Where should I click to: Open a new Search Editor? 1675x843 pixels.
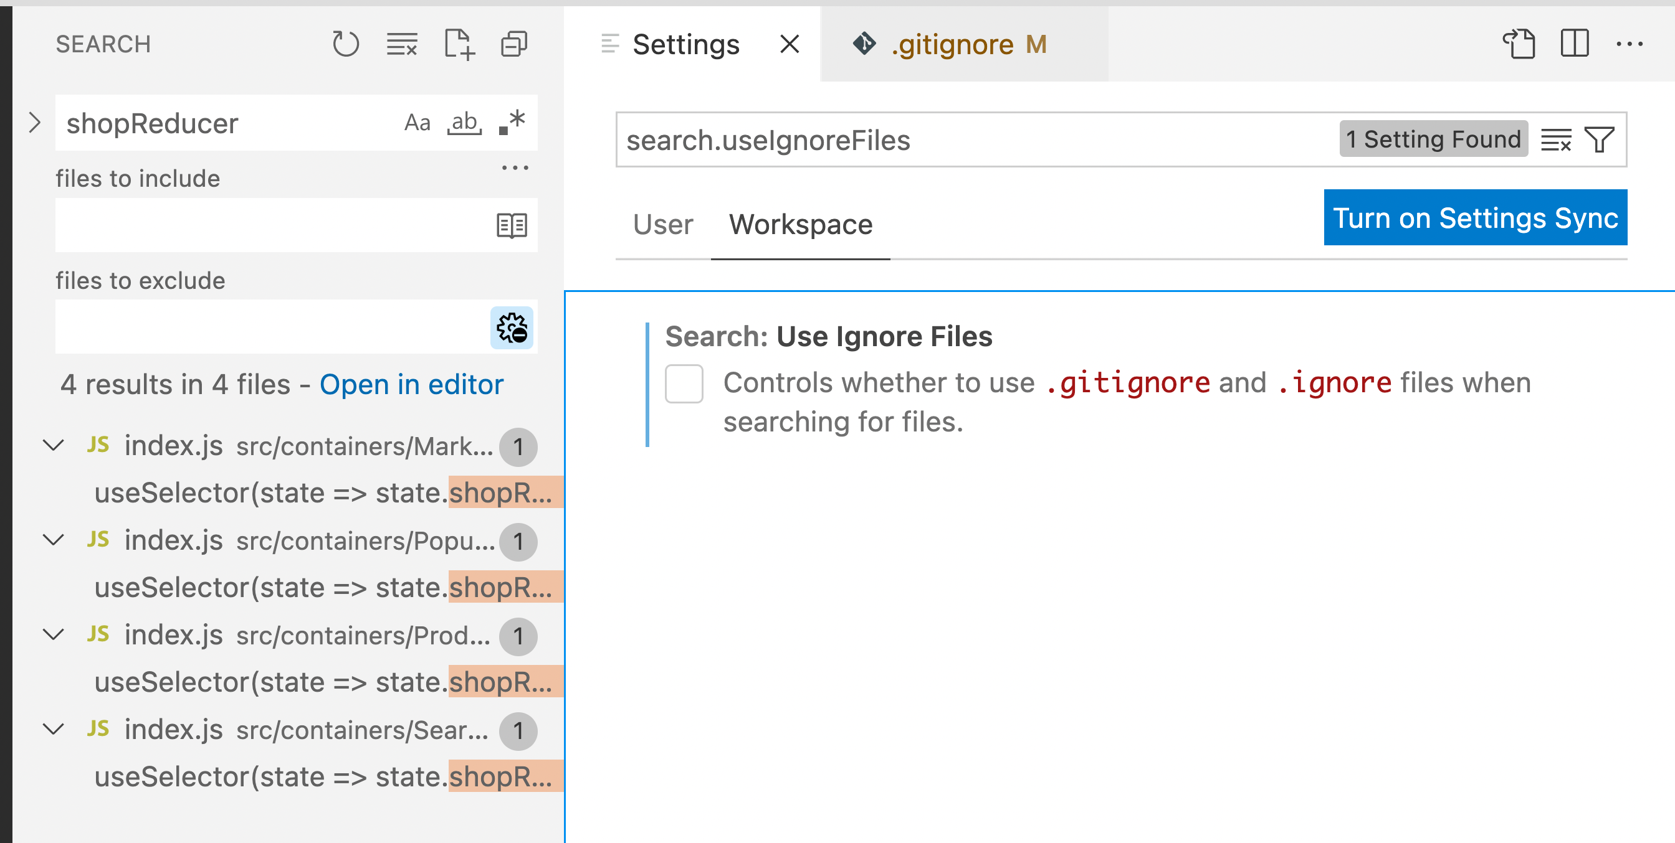[x=461, y=44]
